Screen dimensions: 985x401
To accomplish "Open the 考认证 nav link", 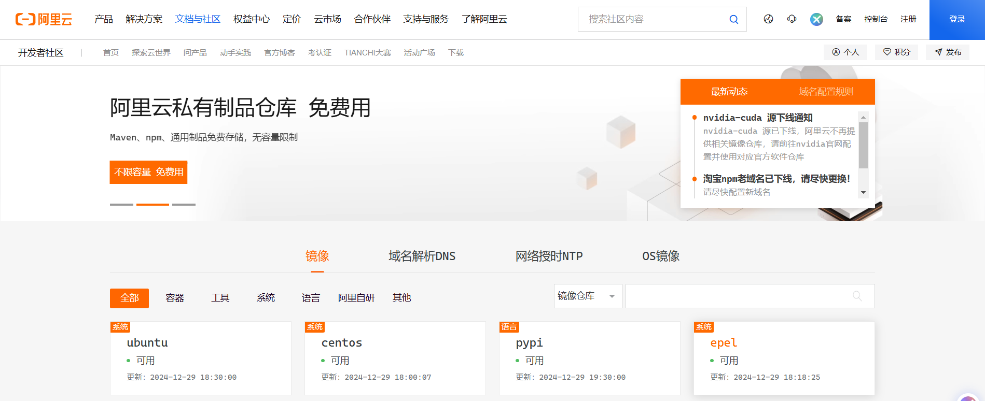I will (x=320, y=53).
